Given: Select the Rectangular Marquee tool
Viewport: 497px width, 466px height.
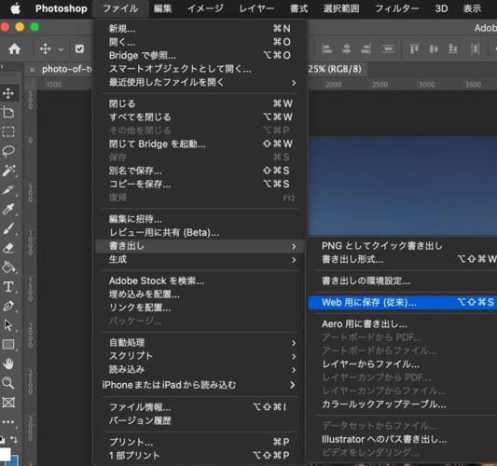Looking at the screenshot, I should tap(8, 131).
